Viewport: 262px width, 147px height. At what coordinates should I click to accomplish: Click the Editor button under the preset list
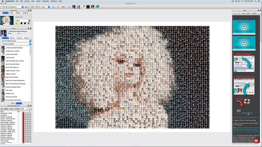pyautogui.click(x=13, y=103)
